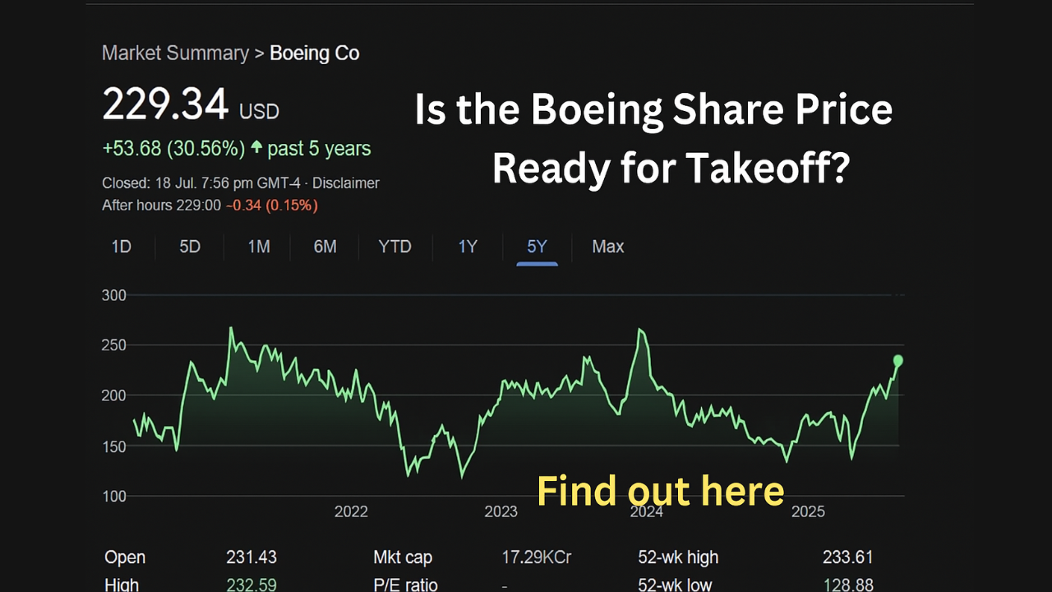Switch chart to 1M range
The image size is (1052, 592).
click(x=259, y=247)
